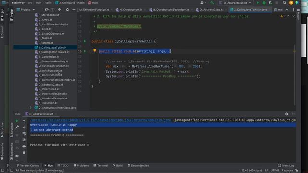
Task: Click the Print console output icon
Action: (x=24, y=146)
